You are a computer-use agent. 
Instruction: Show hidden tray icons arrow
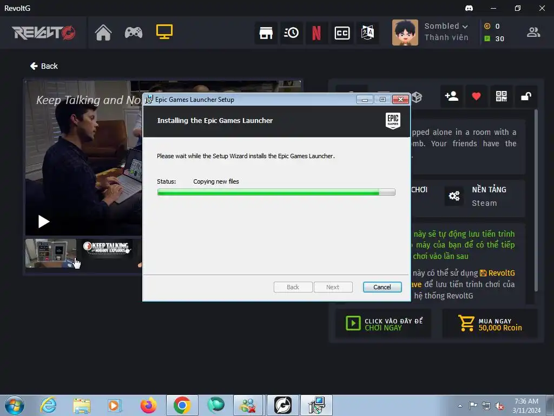coord(460,406)
